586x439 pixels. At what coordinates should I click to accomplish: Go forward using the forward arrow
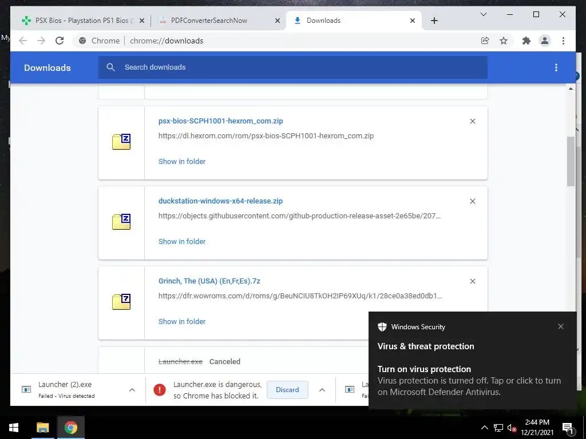click(41, 41)
